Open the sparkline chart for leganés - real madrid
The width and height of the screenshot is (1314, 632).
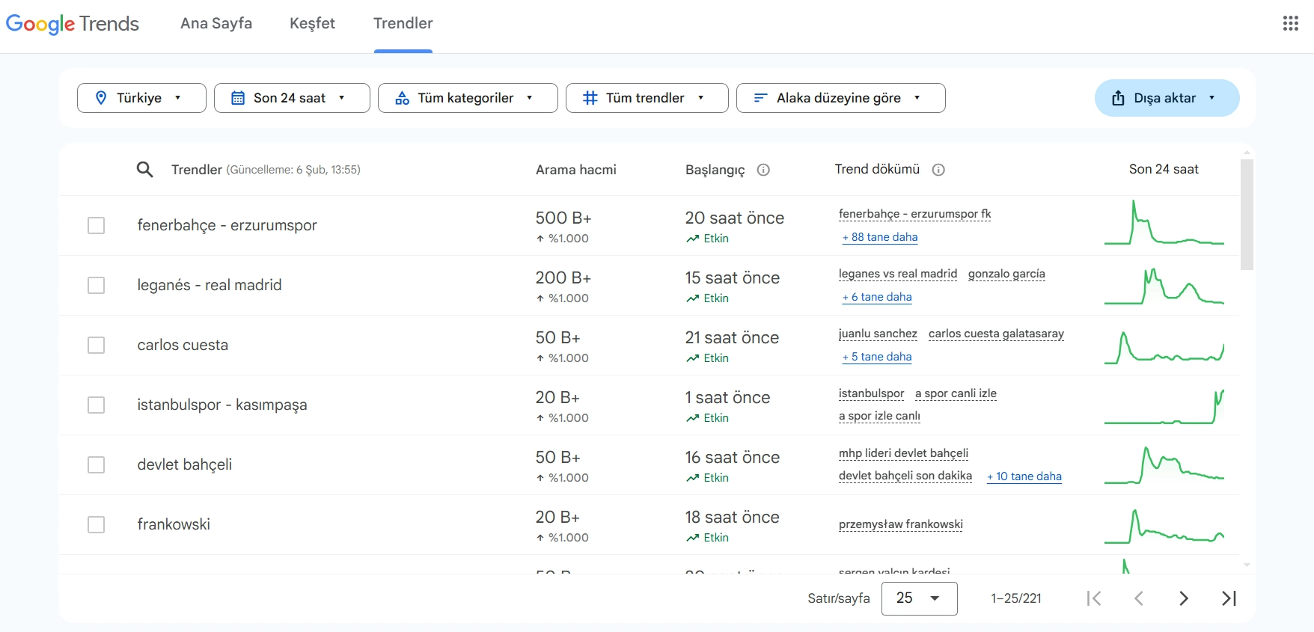1164,286
